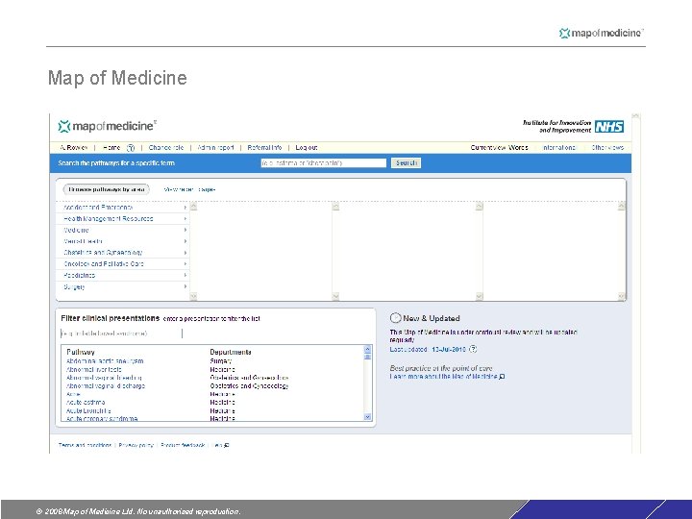Click the Departments column header
Viewport: 692px width, 519px height.
click(231, 352)
